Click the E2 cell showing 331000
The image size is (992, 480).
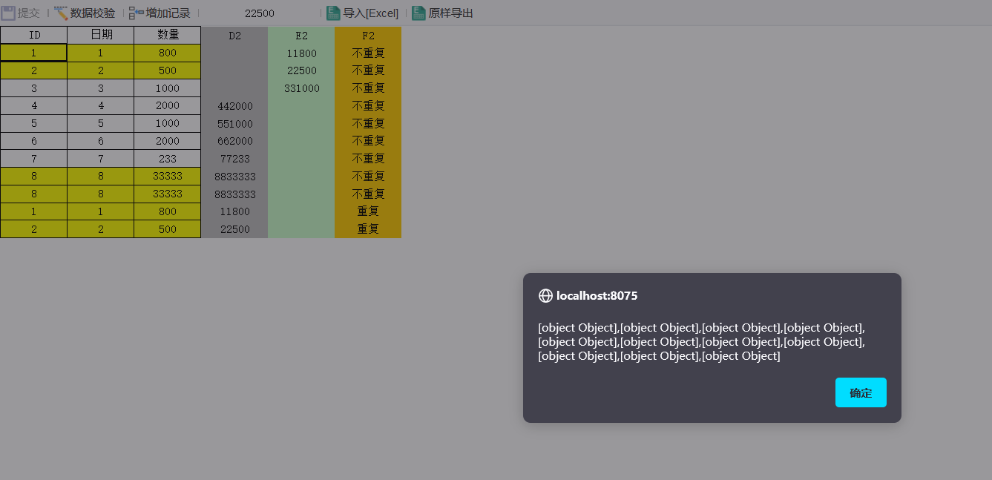301,88
